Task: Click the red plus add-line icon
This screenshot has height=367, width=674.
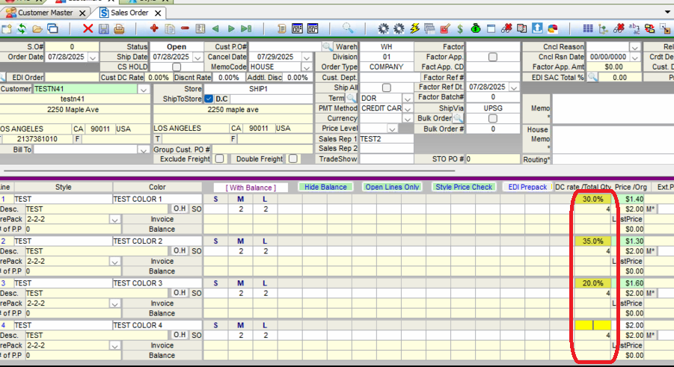Action: pos(154,29)
